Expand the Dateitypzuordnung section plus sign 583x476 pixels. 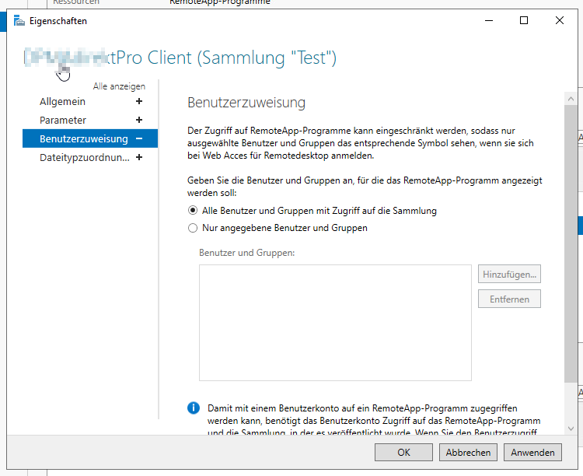(139, 157)
